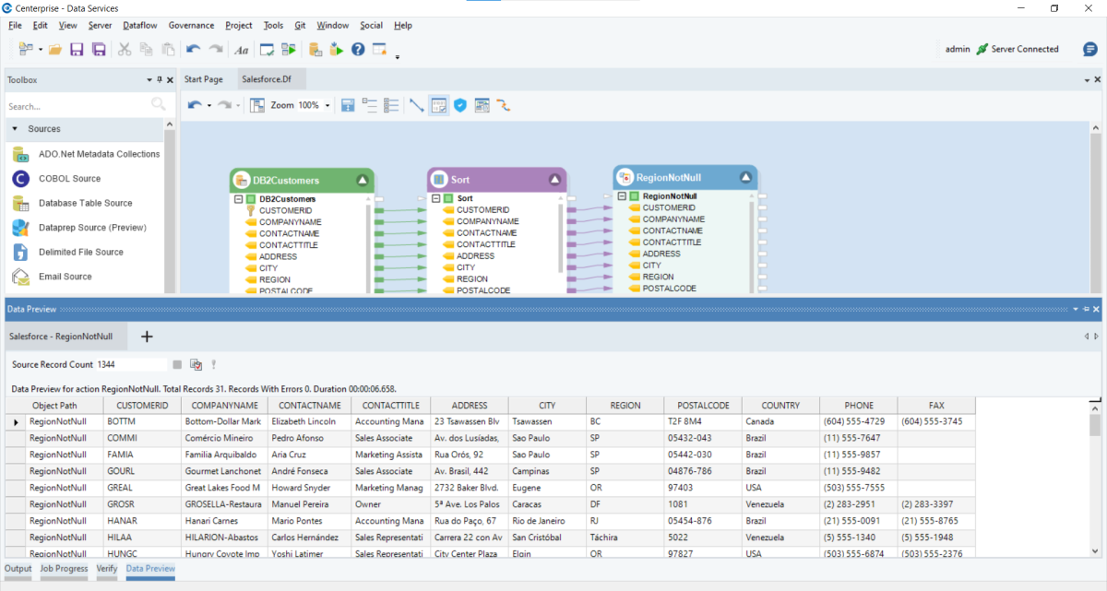Verify the dataflow with the blue shield icon
1107x591 pixels.
tap(459, 104)
